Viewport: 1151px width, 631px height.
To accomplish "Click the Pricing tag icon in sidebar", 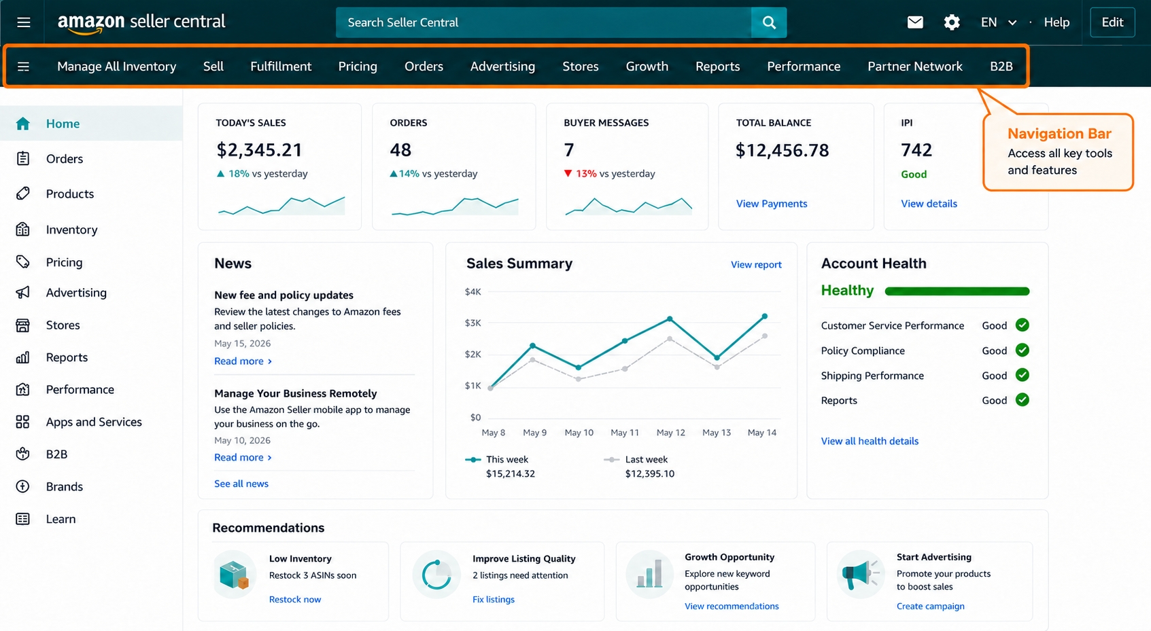I will click(22, 262).
